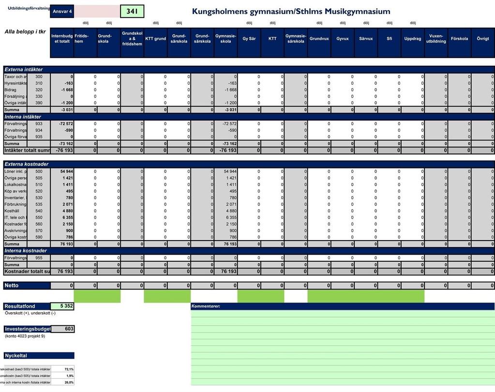
Task: Select the Resultatfond value 5 352 field
Action: pos(62,306)
